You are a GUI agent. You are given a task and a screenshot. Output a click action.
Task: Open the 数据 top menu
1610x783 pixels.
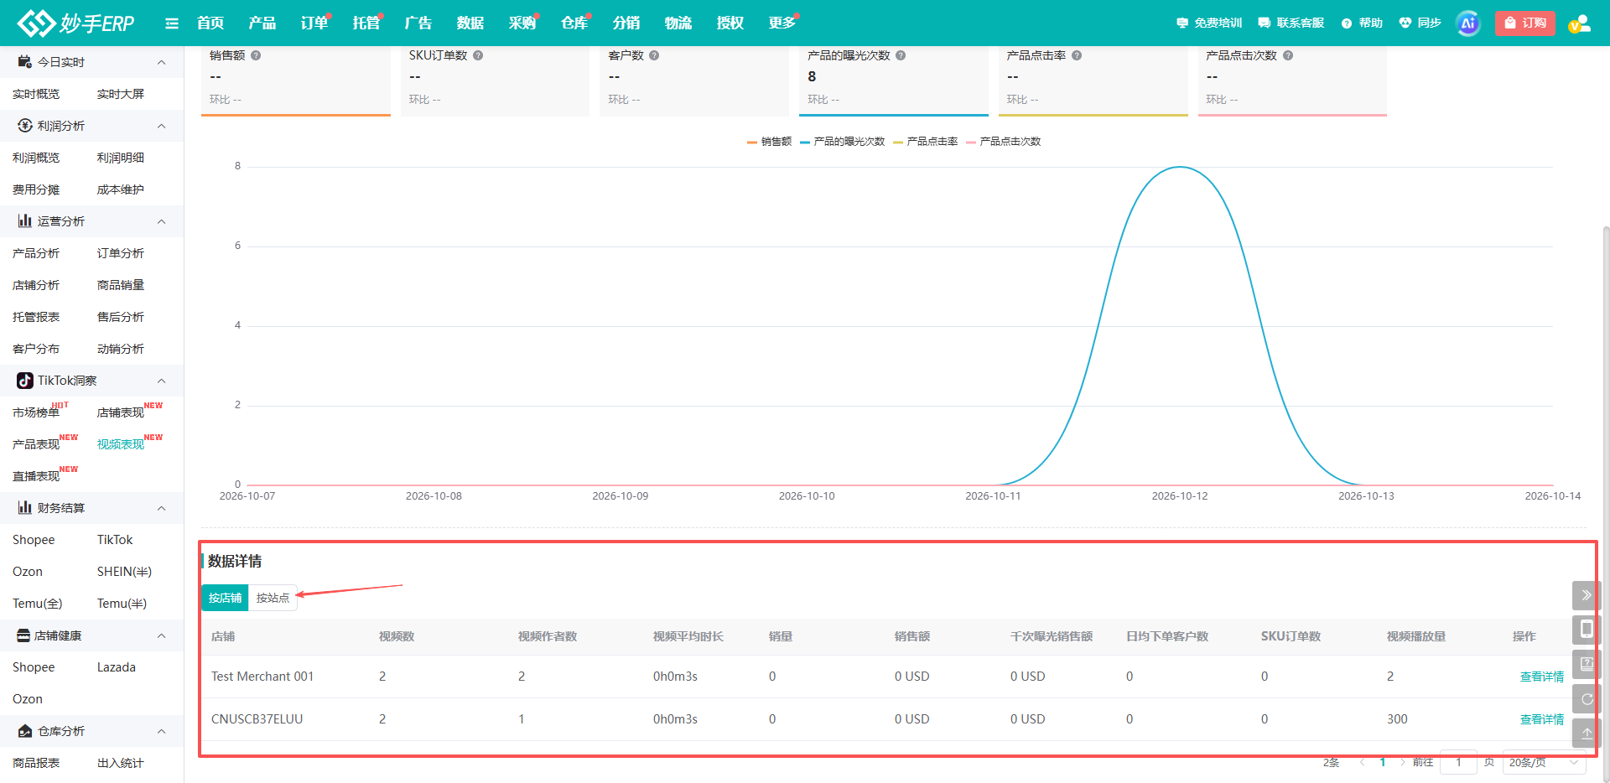click(470, 23)
